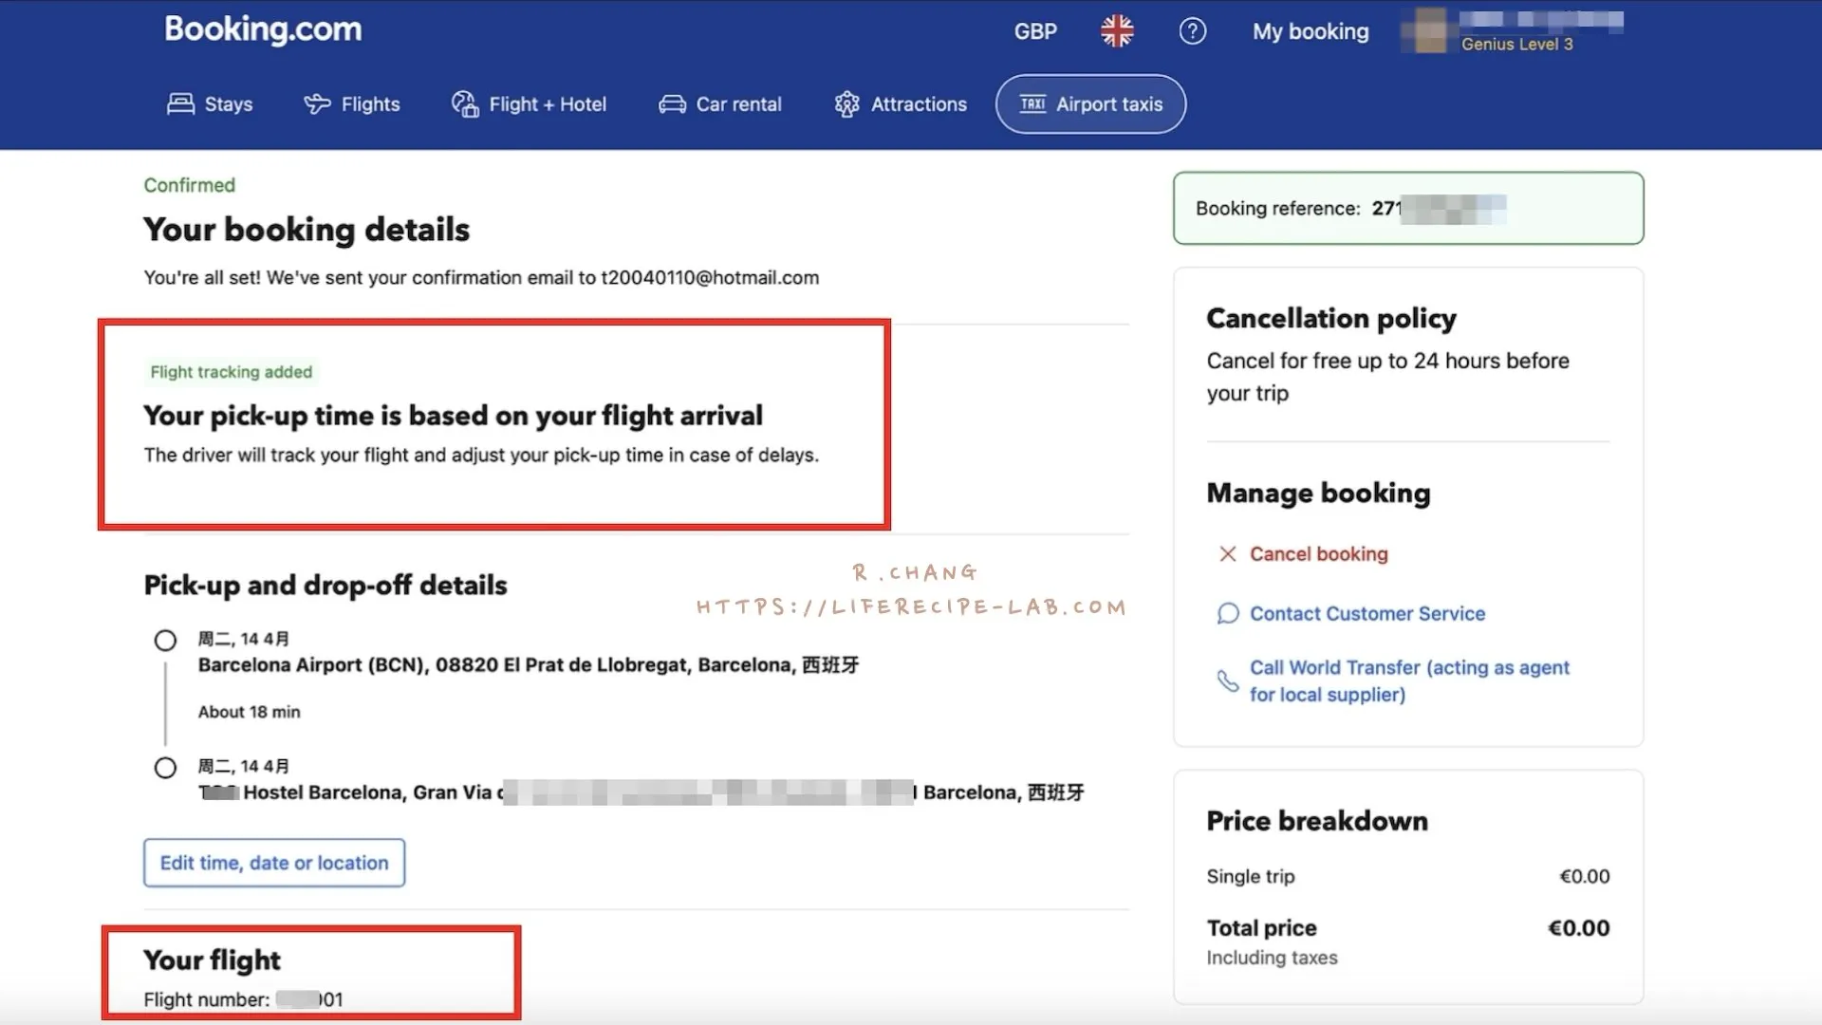This screenshot has width=1822, height=1025.
Task: Click the About 18 min duration text
Action: click(x=249, y=712)
